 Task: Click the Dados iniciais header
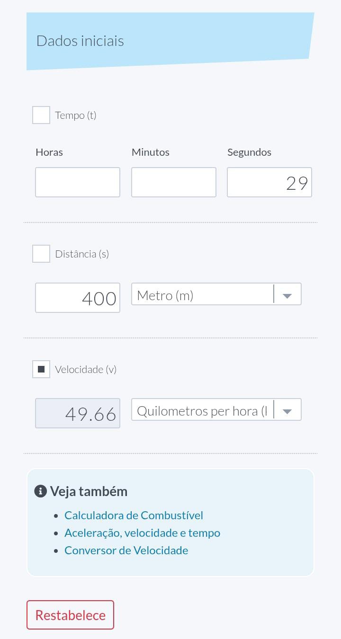[81, 41]
